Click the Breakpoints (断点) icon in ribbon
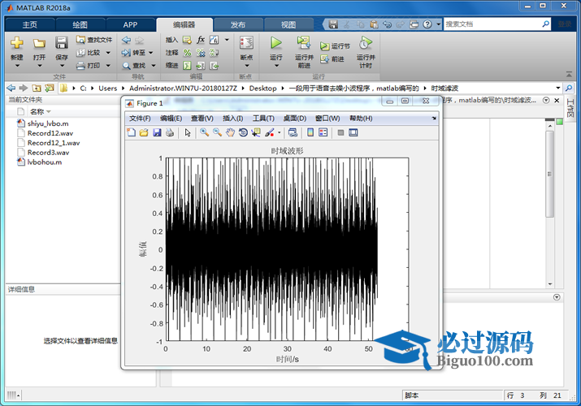 point(246,43)
